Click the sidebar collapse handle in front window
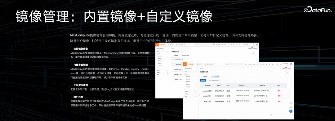This screenshot has height=121, width=335. (x=199, y=94)
